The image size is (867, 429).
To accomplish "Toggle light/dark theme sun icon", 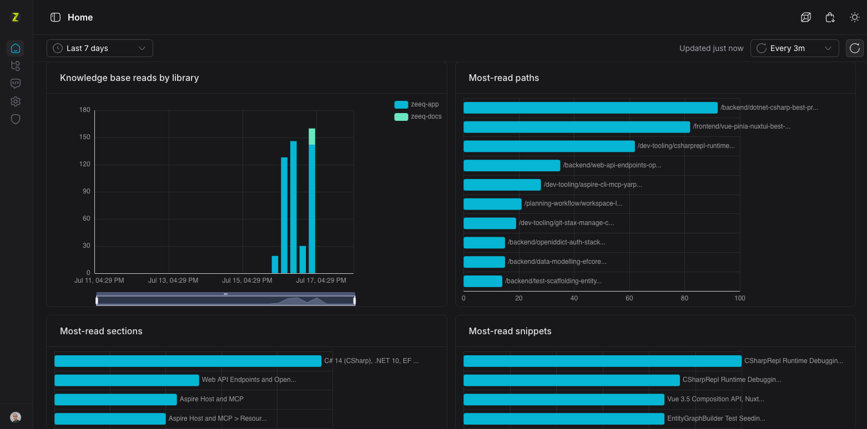I will tap(855, 17).
